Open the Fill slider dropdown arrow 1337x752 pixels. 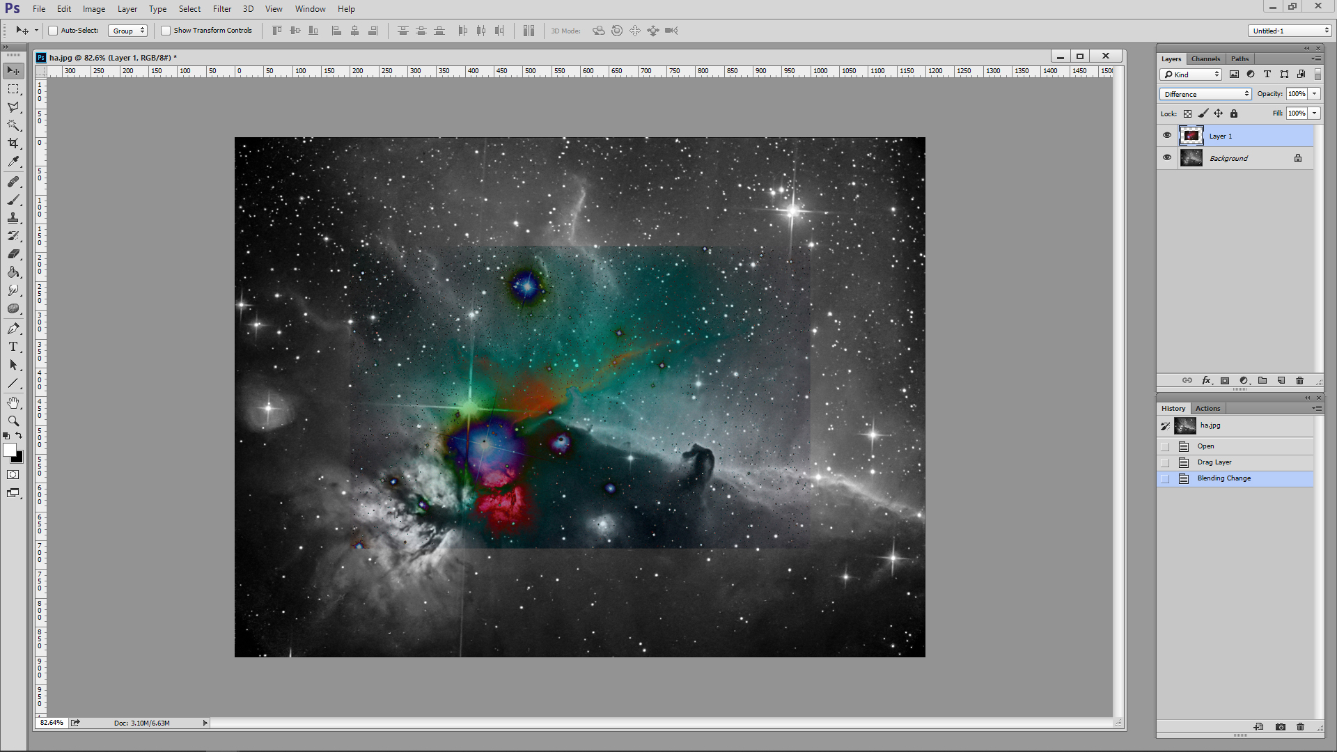coord(1314,113)
